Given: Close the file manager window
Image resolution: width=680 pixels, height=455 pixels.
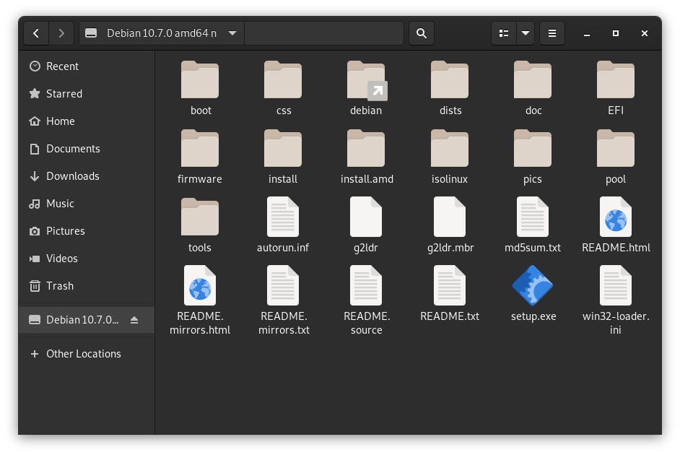Looking at the screenshot, I should pos(645,33).
